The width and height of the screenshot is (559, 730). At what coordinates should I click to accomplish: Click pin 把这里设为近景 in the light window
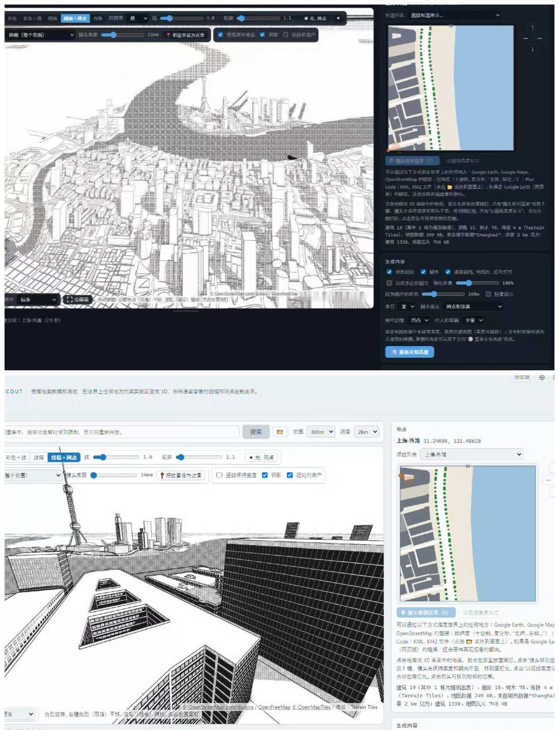click(x=181, y=475)
